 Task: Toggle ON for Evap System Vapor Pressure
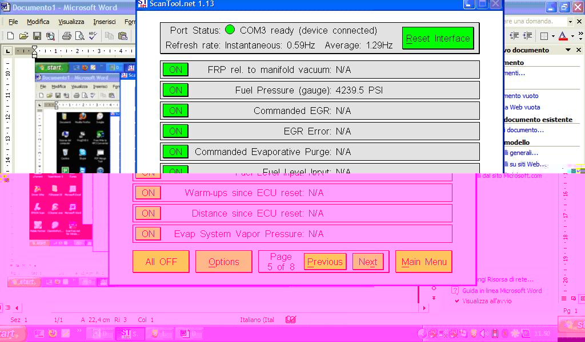pyautogui.click(x=148, y=234)
